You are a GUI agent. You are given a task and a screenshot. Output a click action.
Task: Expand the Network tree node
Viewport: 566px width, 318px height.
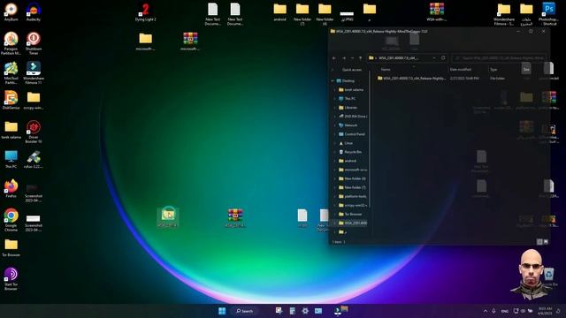(335, 125)
